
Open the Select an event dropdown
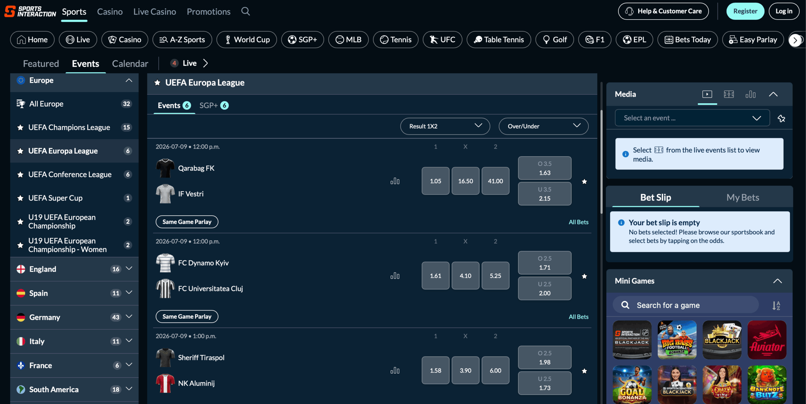(692, 118)
